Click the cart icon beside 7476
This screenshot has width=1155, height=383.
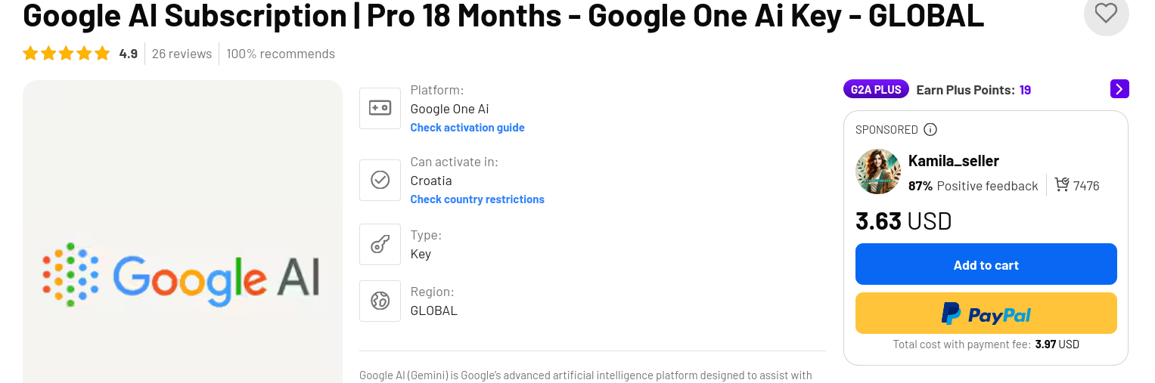pos(1062,185)
